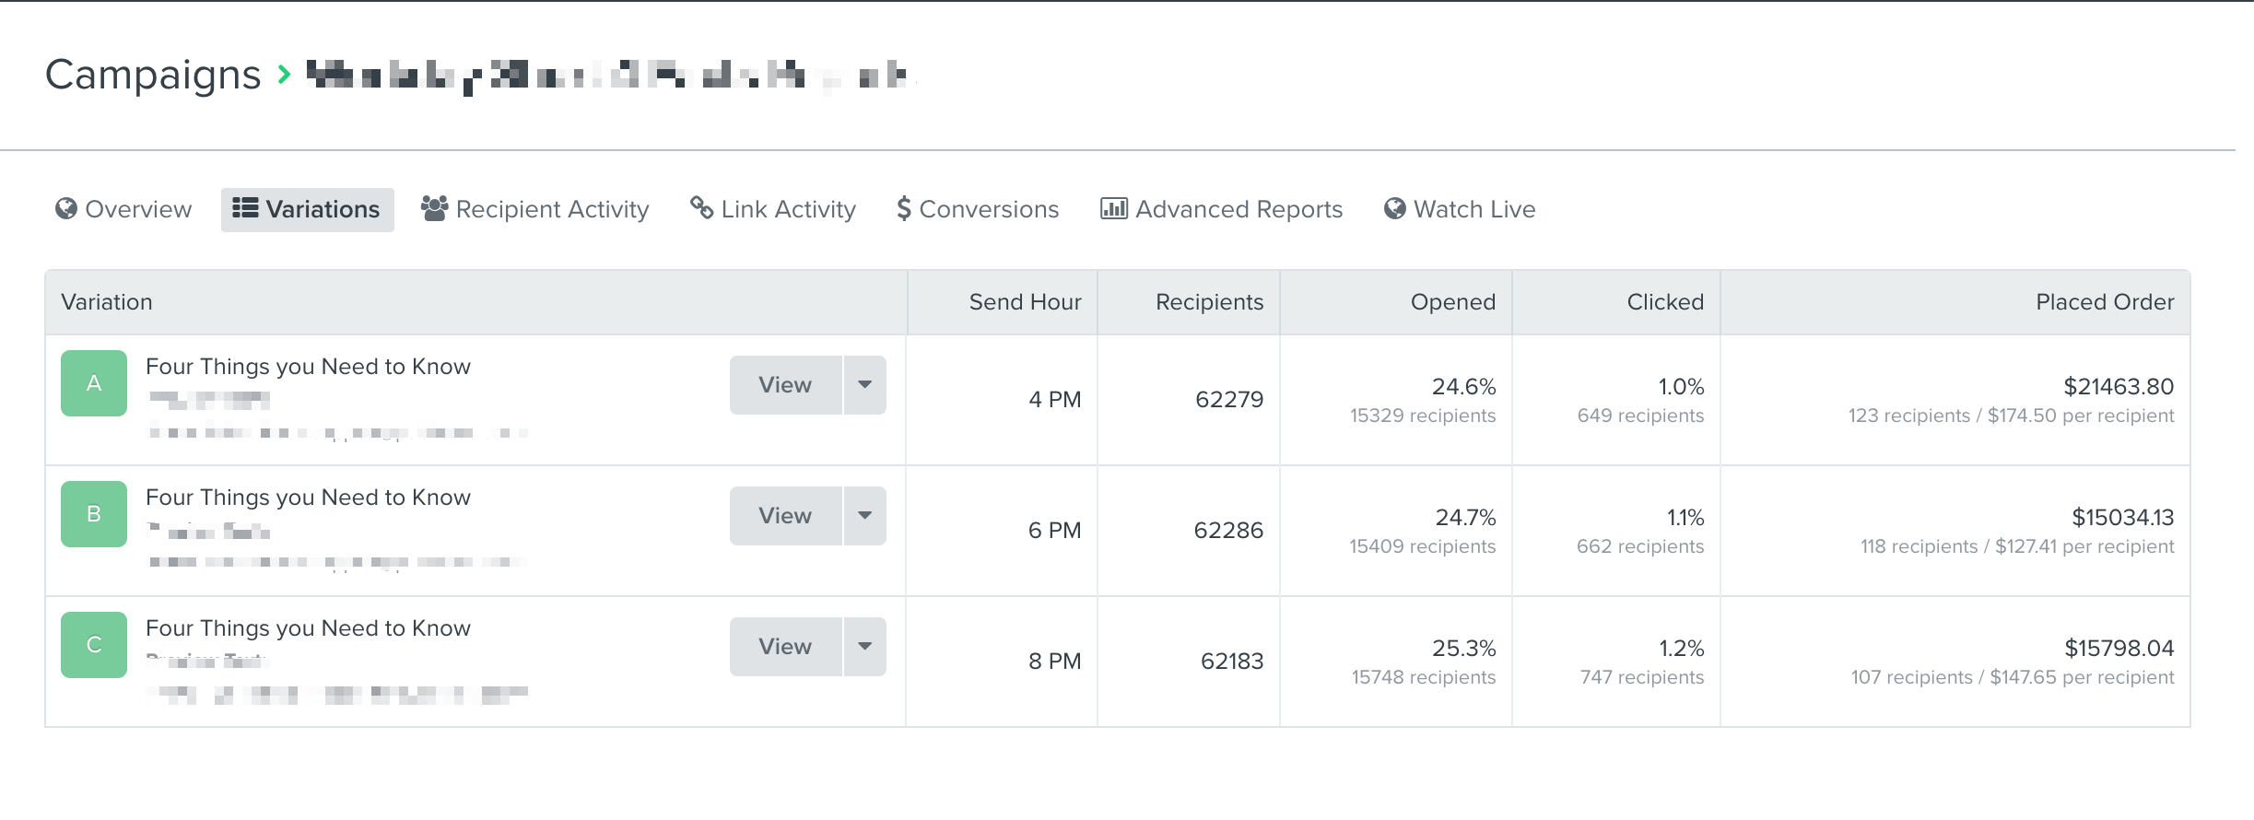This screenshot has height=820, width=2254.
Task: Click 107 recipients / $147.65 per recipient
Action: pos(2013,677)
